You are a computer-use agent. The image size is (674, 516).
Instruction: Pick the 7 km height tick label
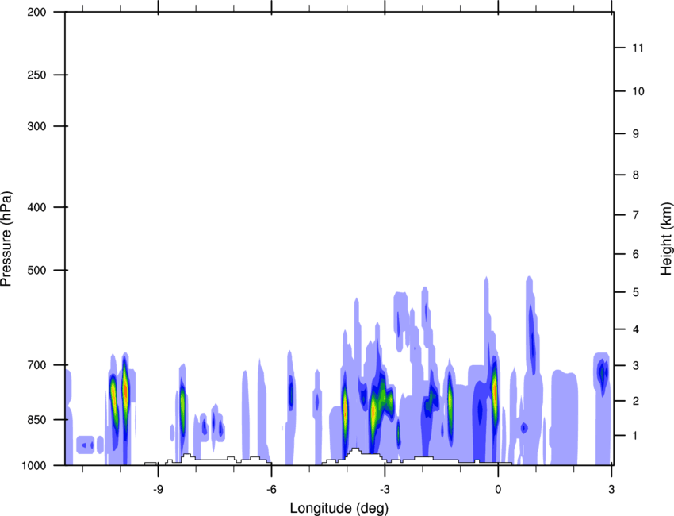tap(636, 215)
